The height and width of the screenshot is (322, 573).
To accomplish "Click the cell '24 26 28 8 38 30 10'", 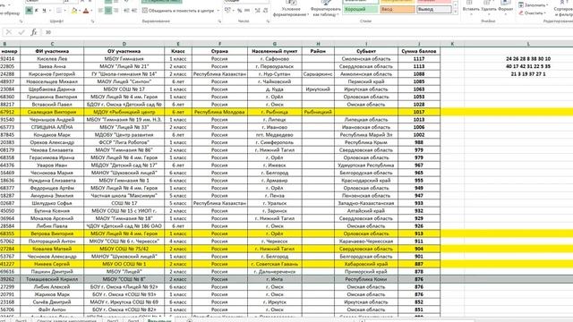I will (528, 59).
